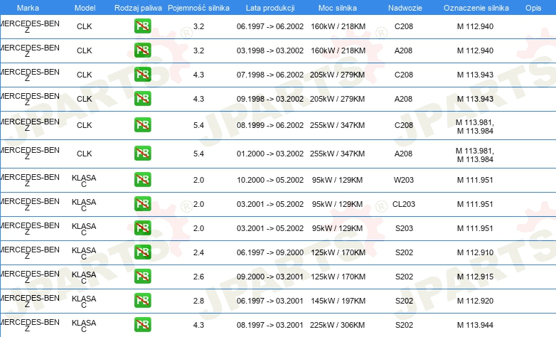556x337 pixels.
Task: Click MERCEDES-BENZ in the M 112.915 row
Action: 29,277
